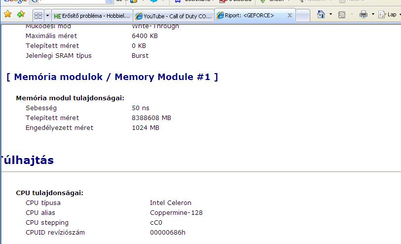The image size is (401, 244).
Task: Click the RSS feeds icon
Action: (342, 15)
